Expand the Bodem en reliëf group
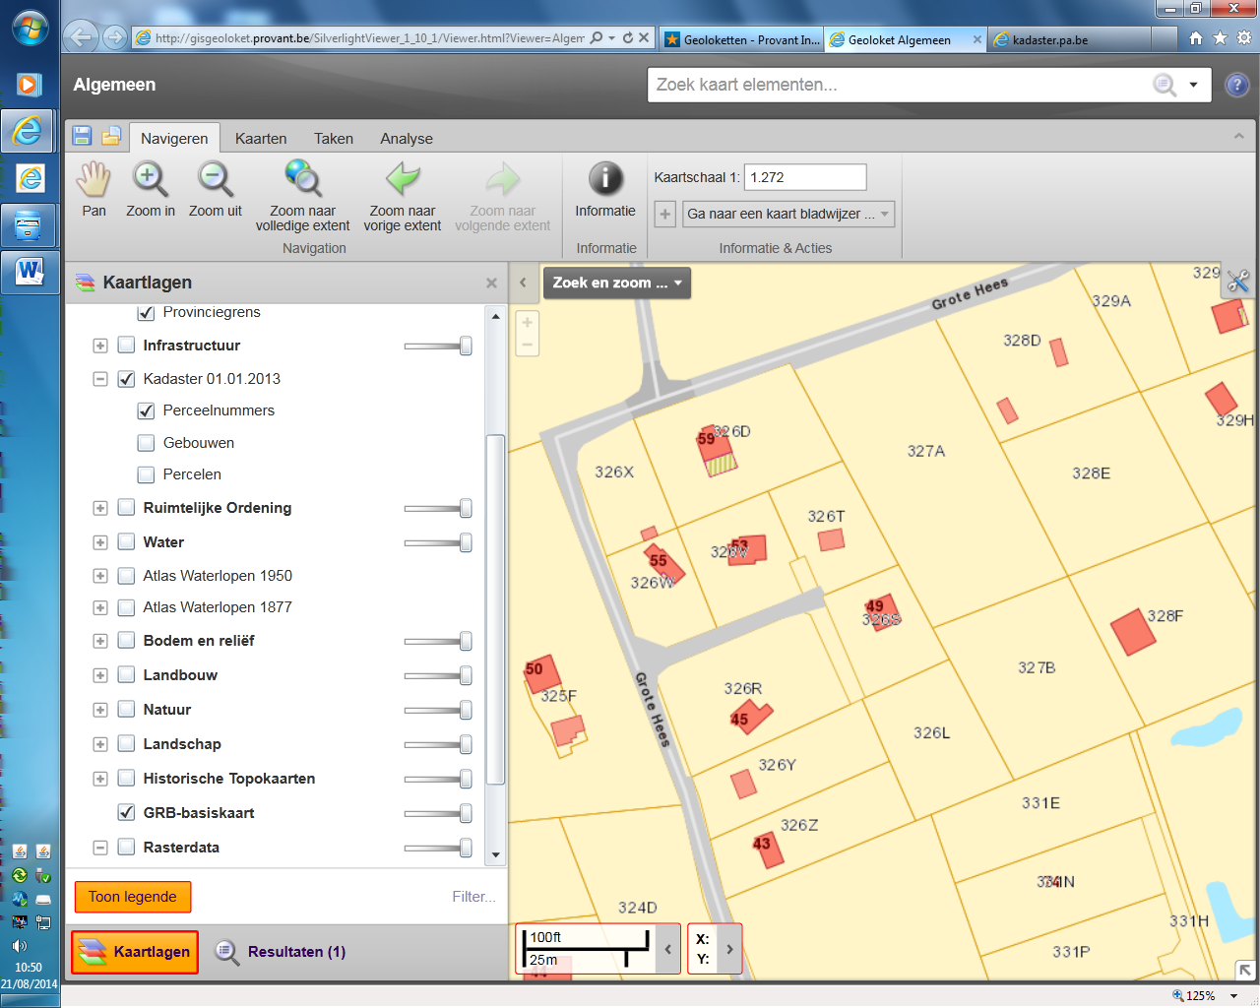Image resolution: width=1260 pixels, height=1008 pixels. click(100, 641)
